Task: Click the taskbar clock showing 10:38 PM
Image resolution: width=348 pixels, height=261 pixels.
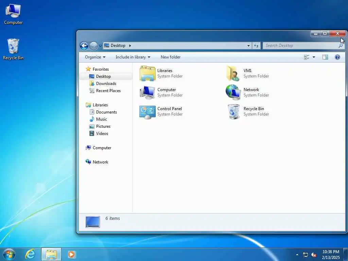Action: [331, 255]
